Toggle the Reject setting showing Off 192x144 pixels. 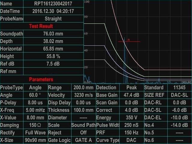pyautogui.click(x=83, y=133)
